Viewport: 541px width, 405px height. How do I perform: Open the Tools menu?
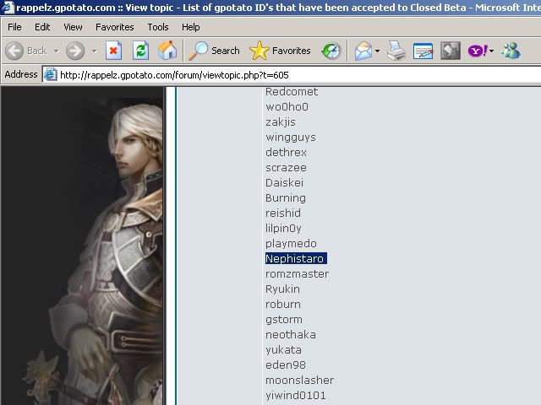[x=158, y=27]
